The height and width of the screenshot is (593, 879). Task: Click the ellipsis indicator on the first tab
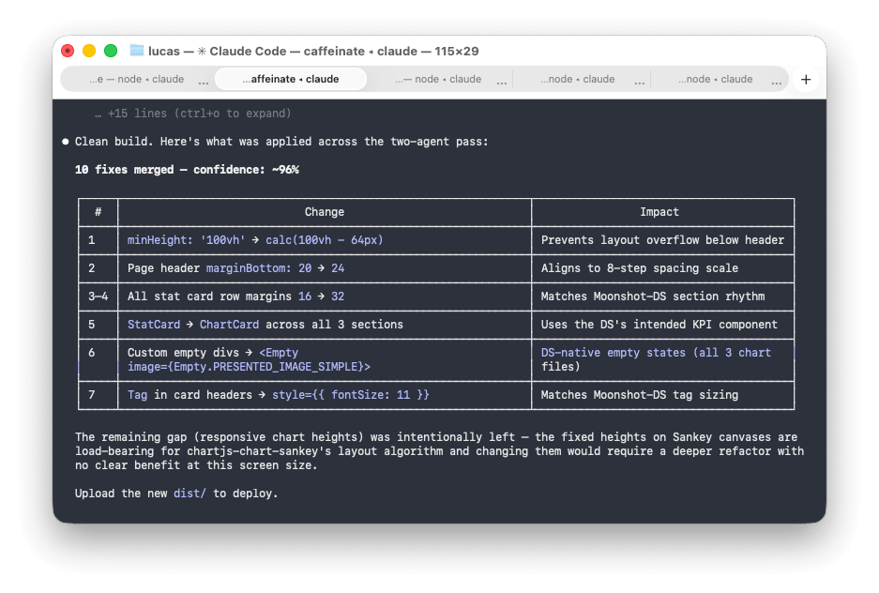pyautogui.click(x=203, y=82)
